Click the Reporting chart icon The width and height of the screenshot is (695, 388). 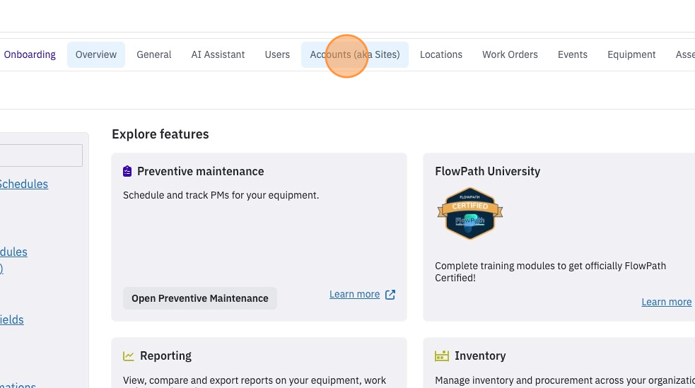click(x=129, y=355)
